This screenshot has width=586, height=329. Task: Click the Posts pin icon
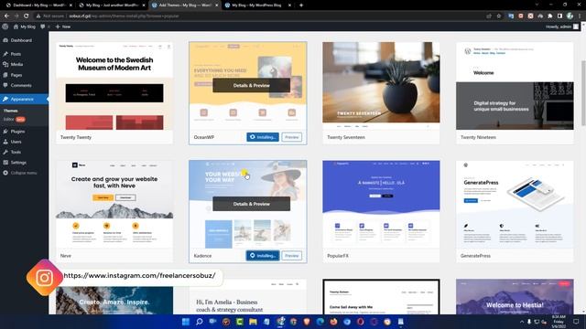pyautogui.click(x=5, y=54)
